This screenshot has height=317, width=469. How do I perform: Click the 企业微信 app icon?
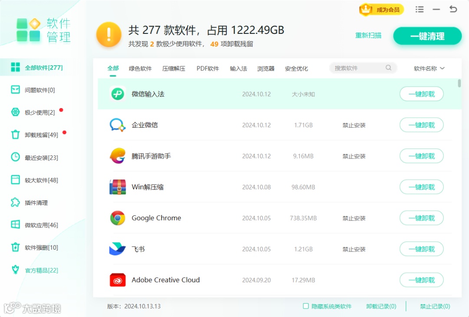point(118,125)
